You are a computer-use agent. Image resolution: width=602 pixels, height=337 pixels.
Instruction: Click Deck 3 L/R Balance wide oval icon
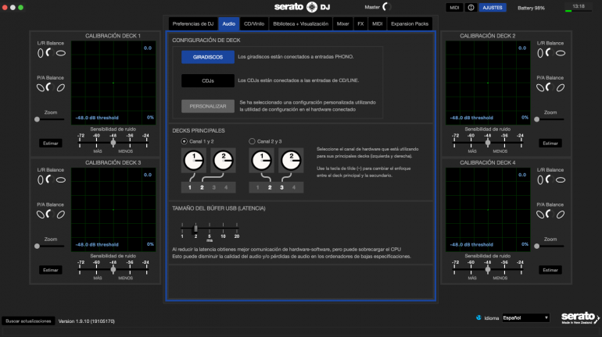pos(61,180)
